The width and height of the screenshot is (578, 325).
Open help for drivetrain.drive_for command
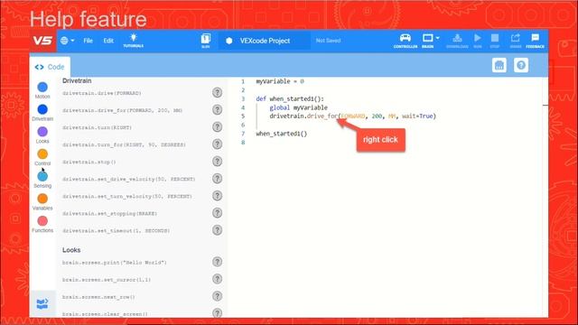click(x=217, y=110)
